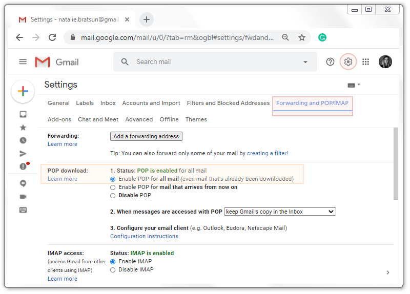Go back to the previous page
The width and height of the screenshot is (410, 294).
point(19,37)
